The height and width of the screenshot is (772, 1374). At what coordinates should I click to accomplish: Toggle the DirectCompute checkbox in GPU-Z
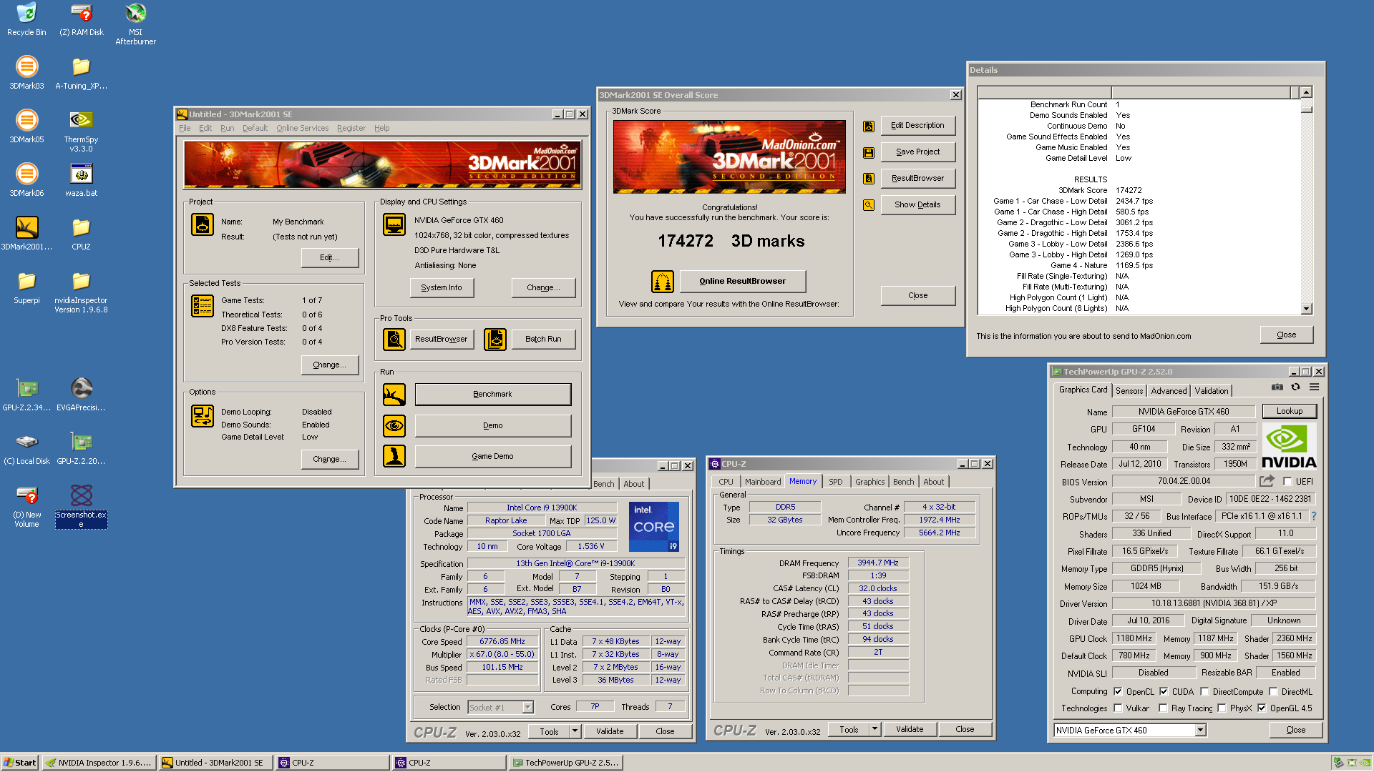coord(1204,692)
